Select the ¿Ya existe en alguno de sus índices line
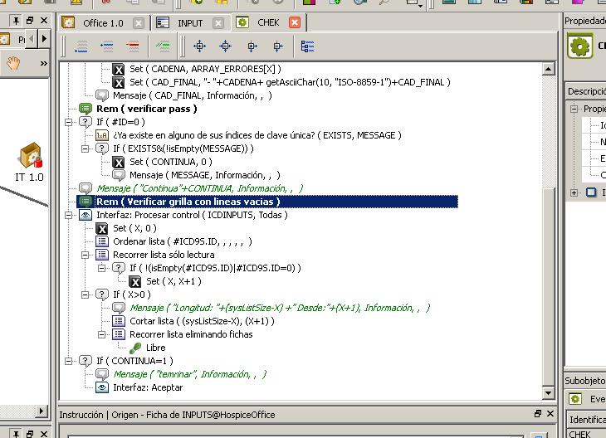 [257, 135]
